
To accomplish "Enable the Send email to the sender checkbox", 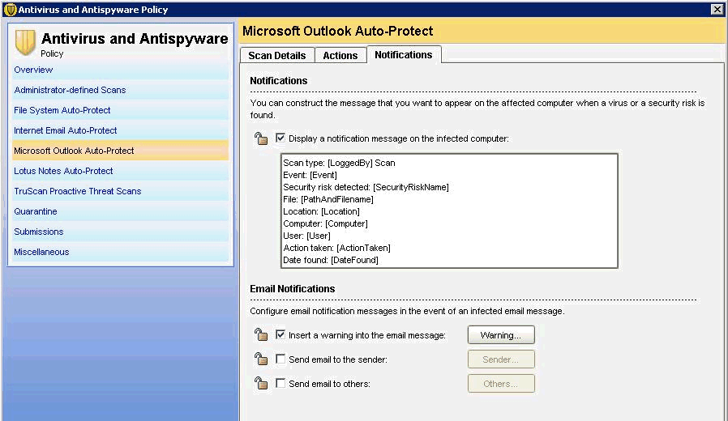I will 280,359.
